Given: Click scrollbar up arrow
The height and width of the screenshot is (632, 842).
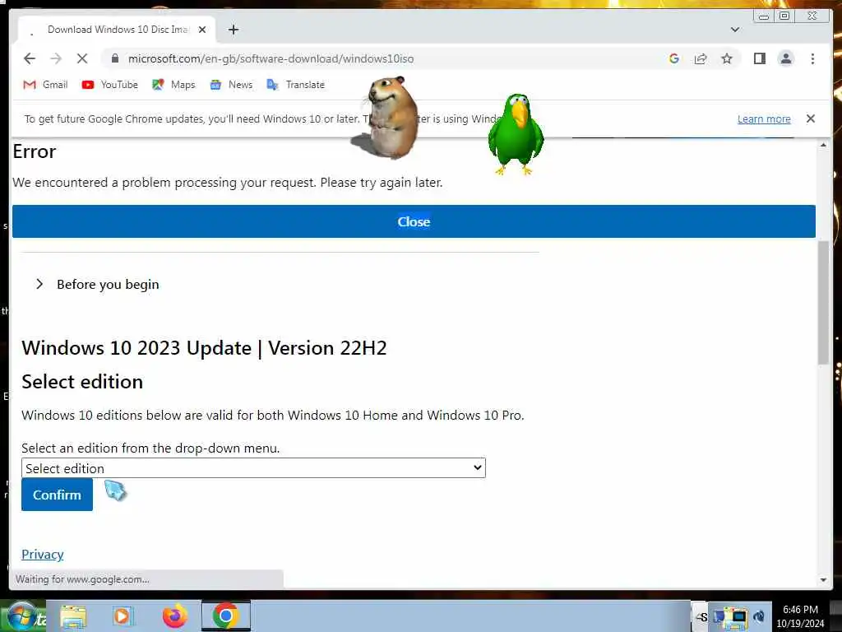Looking at the screenshot, I should coord(823,145).
